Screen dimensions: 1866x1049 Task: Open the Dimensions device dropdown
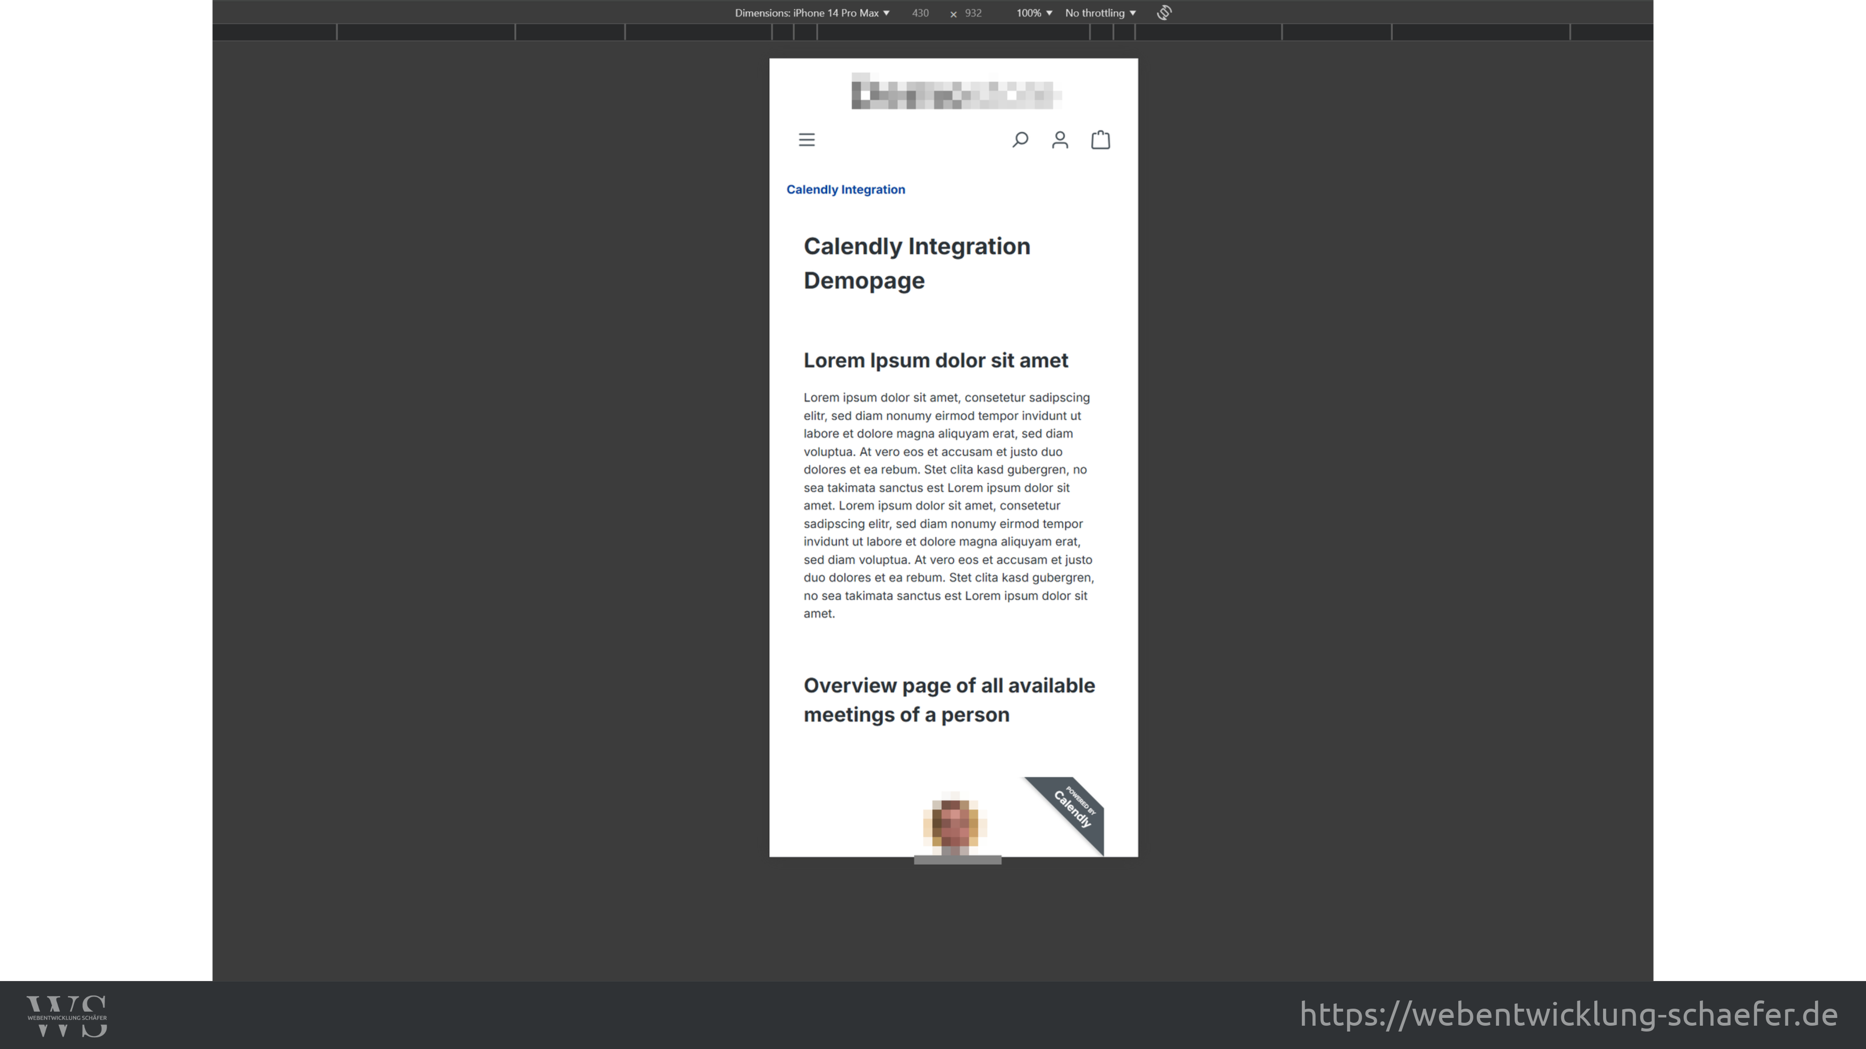[812, 13]
